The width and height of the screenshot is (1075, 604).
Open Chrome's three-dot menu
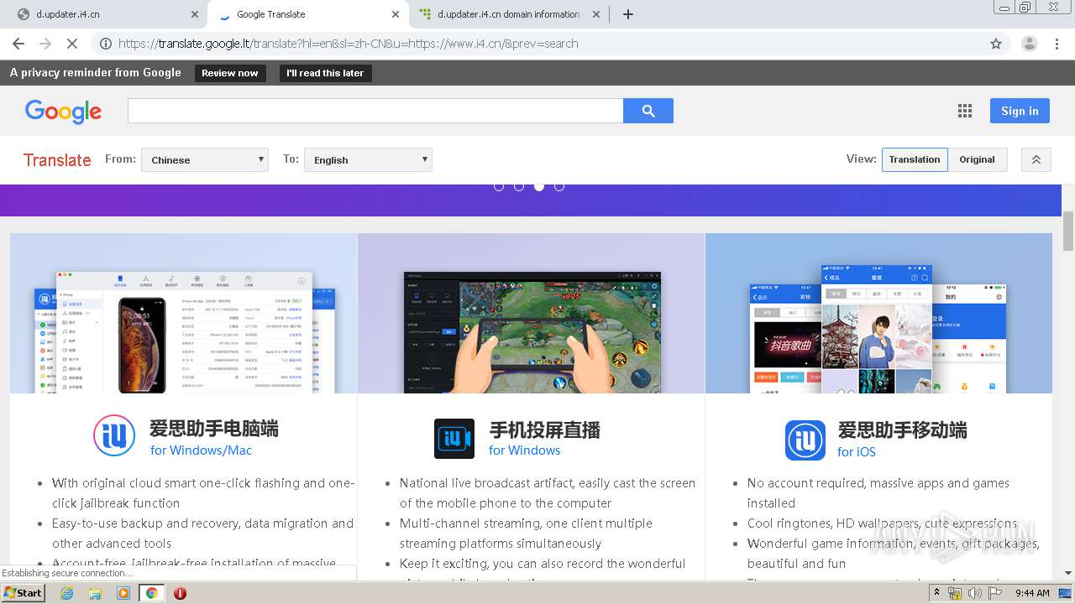[1057, 44]
